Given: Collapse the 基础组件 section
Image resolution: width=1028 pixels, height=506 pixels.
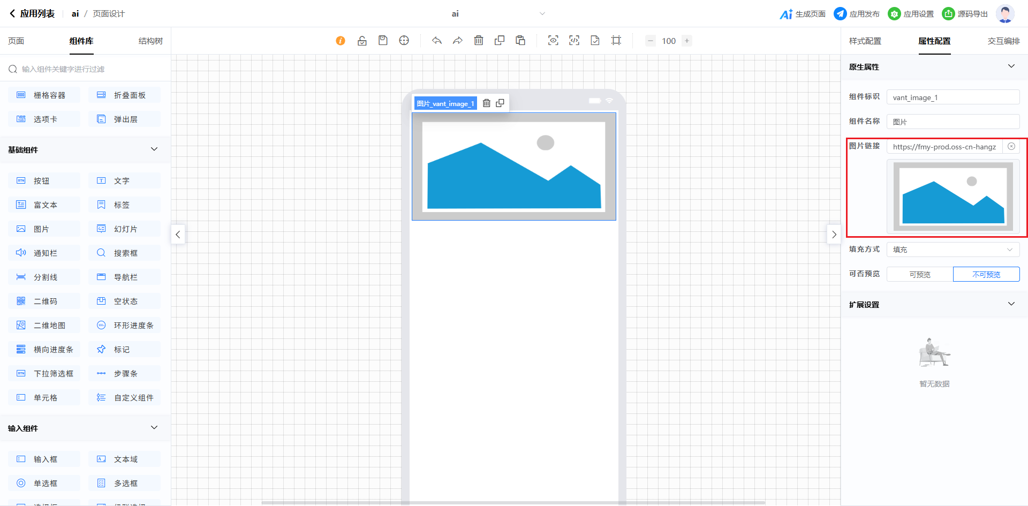Looking at the screenshot, I should [154, 149].
